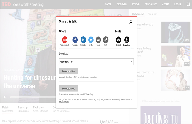
Task: Select the Transcript tab
Action: pos(23,109)
